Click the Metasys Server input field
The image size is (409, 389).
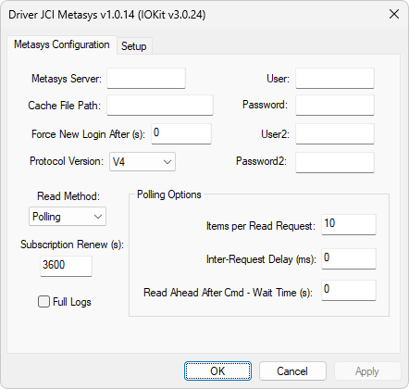point(146,79)
